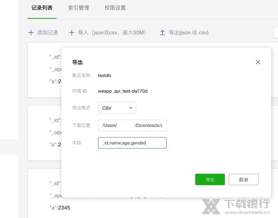The height and width of the screenshot is (218, 278).
Task: Open the CSV export format dropdown
Action: point(117,108)
